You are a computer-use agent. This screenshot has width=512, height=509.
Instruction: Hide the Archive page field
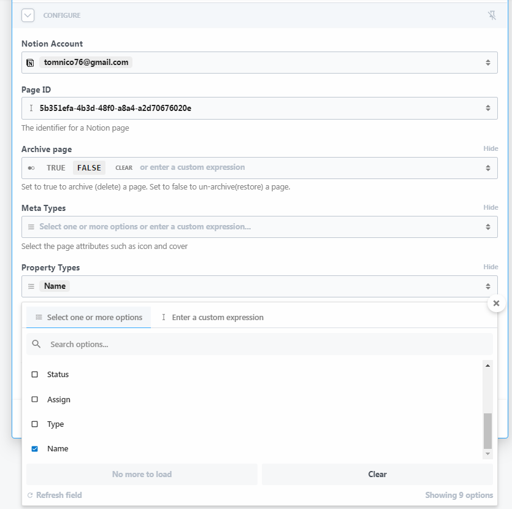point(491,148)
